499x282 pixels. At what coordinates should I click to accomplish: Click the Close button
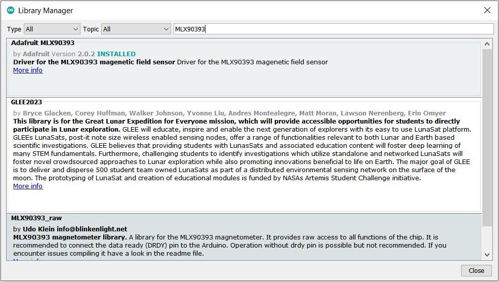(x=476, y=270)
